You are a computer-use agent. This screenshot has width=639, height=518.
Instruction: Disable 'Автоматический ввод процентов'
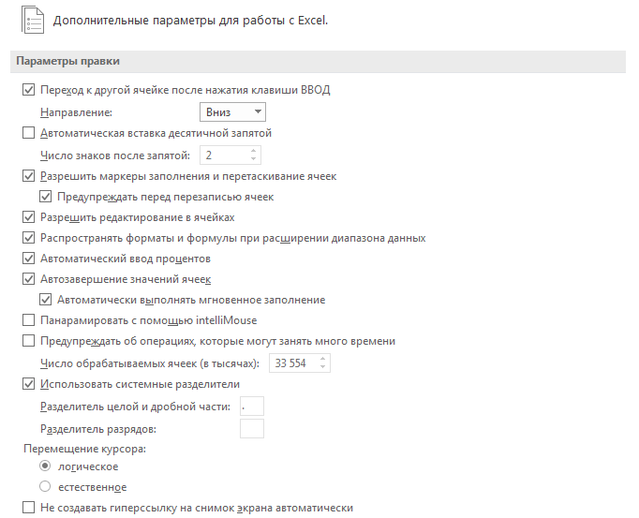[28, 259]
